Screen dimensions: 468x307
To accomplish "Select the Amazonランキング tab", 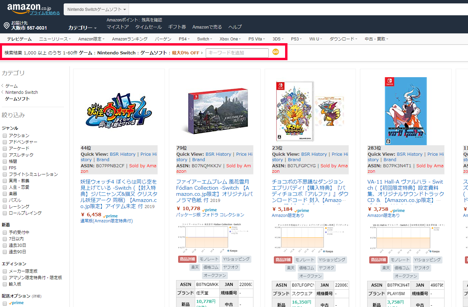I will [129, 39].
